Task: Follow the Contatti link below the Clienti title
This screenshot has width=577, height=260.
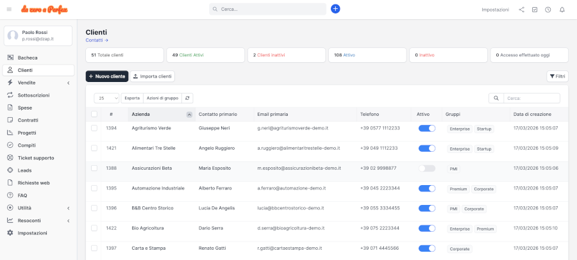Action: point(97,40)
